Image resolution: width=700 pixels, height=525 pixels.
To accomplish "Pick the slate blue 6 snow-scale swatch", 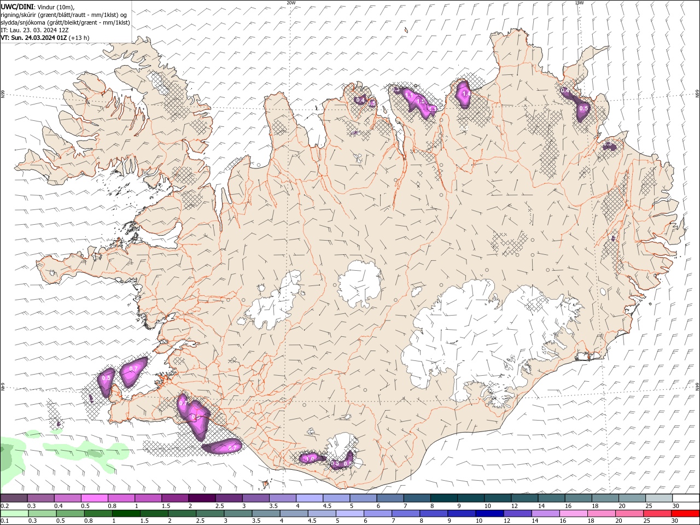I will click(x=389, y=498).
